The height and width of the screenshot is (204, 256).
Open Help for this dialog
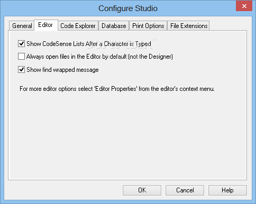pos(227,190)
